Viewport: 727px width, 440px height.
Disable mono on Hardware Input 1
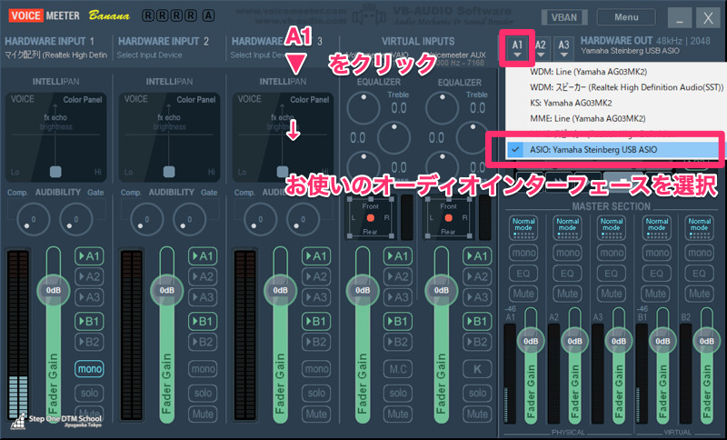point(89,369)
